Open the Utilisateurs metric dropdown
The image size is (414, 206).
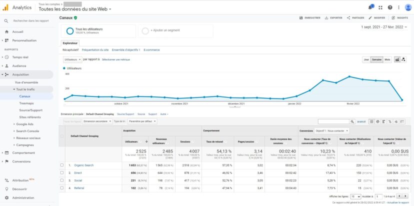(72, 59)
